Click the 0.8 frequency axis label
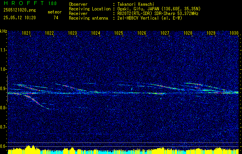The image size is (242, 154). [x=3, y=108]
